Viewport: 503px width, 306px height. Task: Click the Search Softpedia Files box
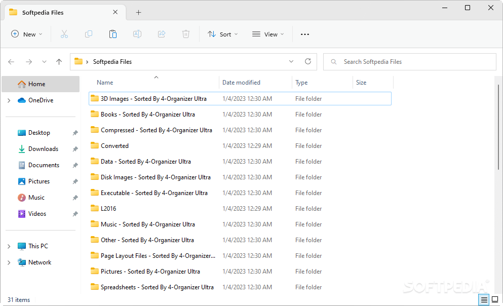pos(410,62)
